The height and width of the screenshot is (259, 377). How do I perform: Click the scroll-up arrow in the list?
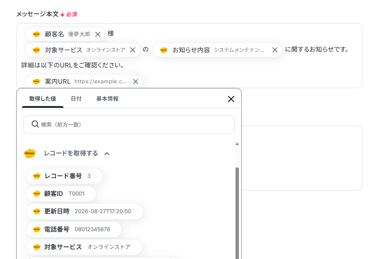click(237, 144)
